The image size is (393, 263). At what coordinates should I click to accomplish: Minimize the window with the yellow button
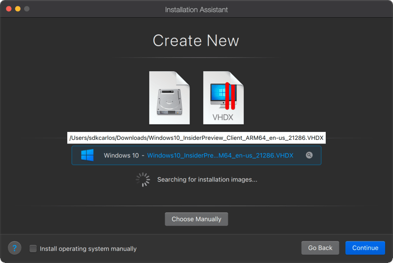pyautogui.click(x=18, y=9)
